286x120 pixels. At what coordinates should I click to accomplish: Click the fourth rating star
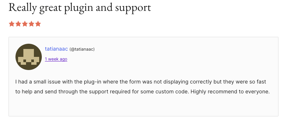coord(31,24)
